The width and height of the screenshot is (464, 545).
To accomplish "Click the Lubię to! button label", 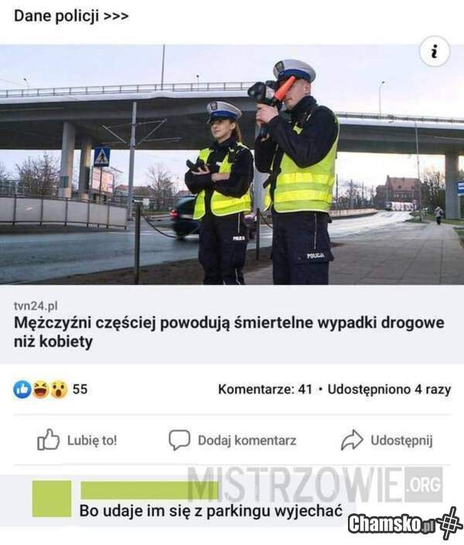I will [92, 441].
